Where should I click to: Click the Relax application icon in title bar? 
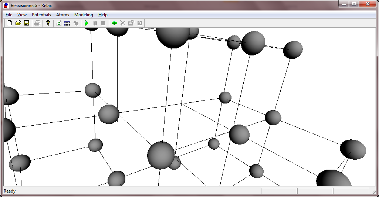pyautogui.click(x=6, y=5)
